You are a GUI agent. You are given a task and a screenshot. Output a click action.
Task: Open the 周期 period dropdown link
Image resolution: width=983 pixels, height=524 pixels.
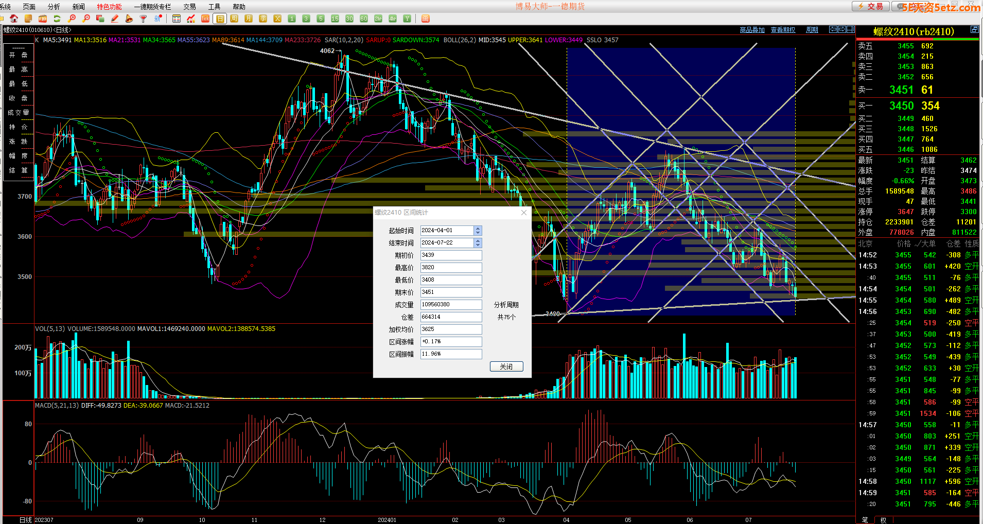[x=812, y=30]
